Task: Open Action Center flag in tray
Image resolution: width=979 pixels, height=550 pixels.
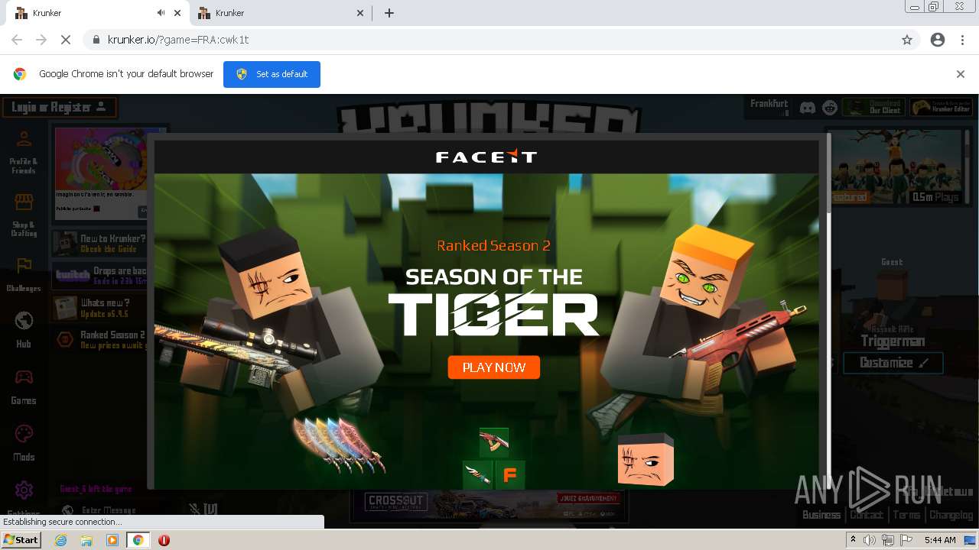Action: (906, 540)
